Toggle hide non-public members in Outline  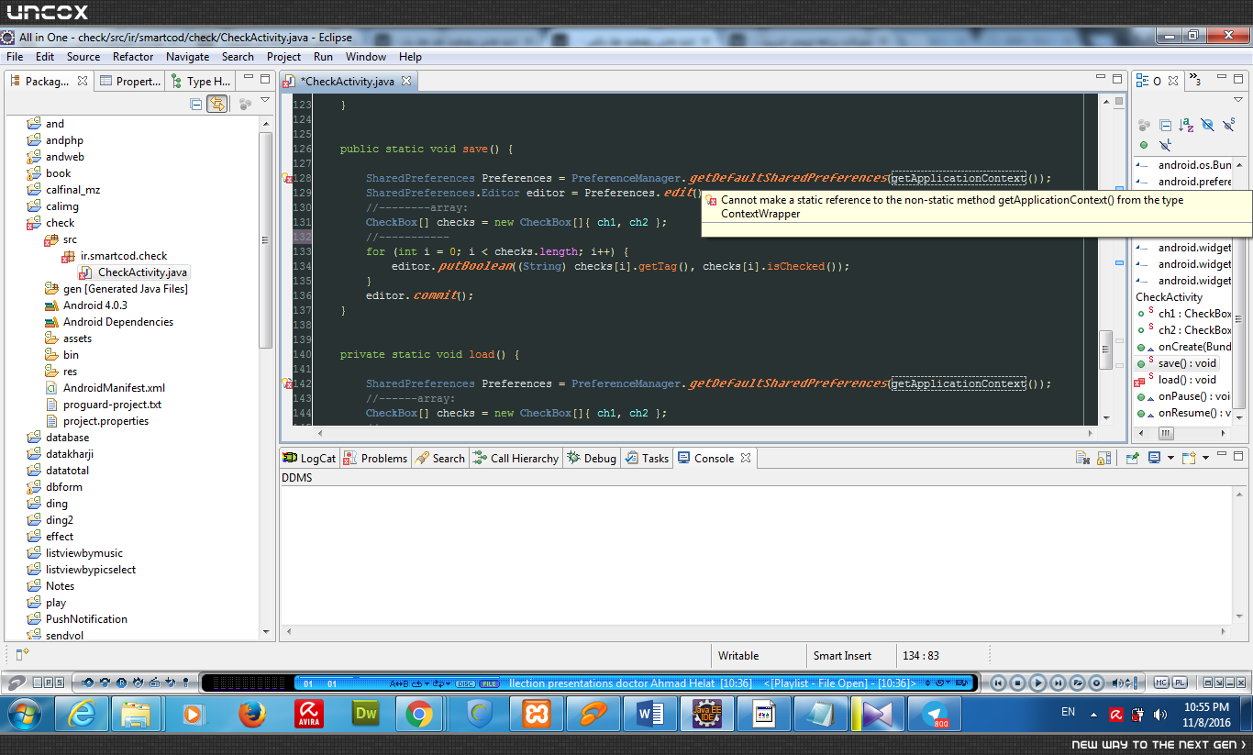(1144, 145)
